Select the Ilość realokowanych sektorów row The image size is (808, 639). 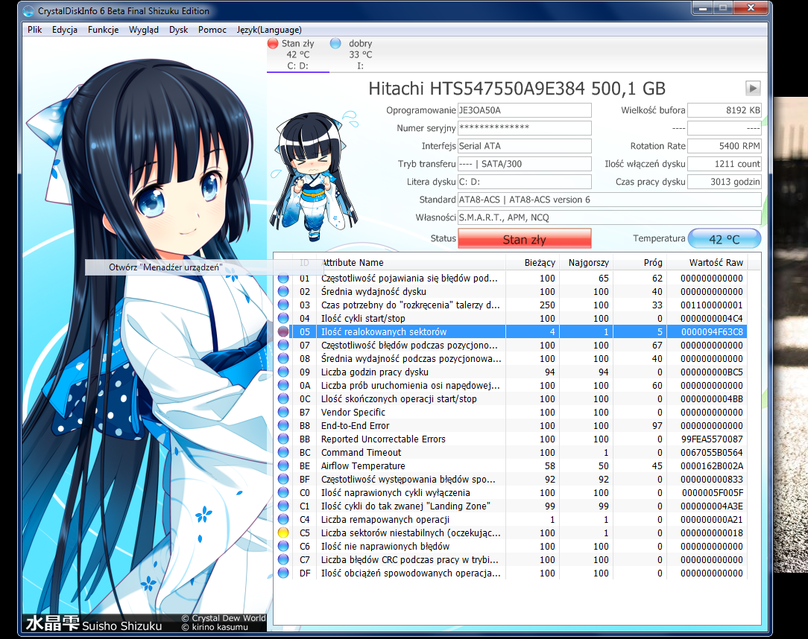tap(511, 331)
